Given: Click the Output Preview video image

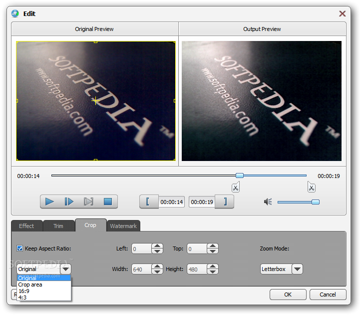Looking at the screenshot, I should (262, 101).
